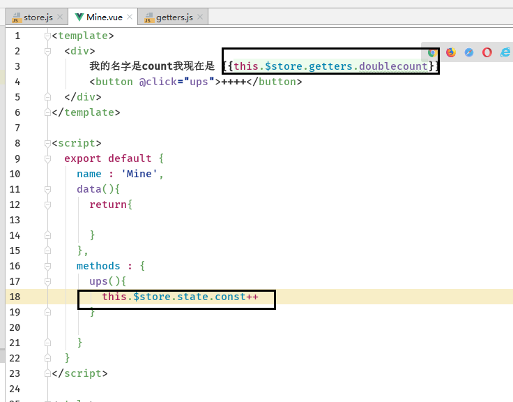Click 'Mine' string on line 10
This screenshot has width=513, height=402.
pos(139,174)
